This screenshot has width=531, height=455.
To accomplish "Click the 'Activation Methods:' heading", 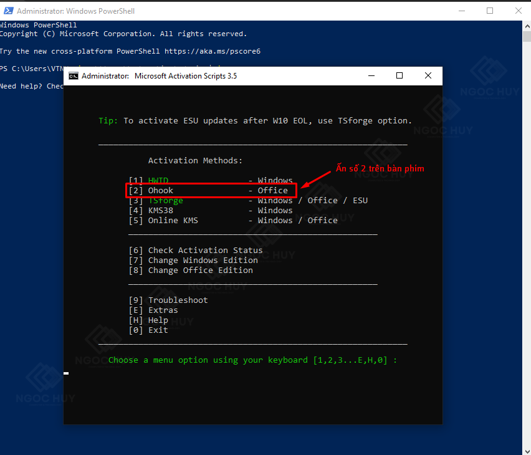I will (196, 161).
